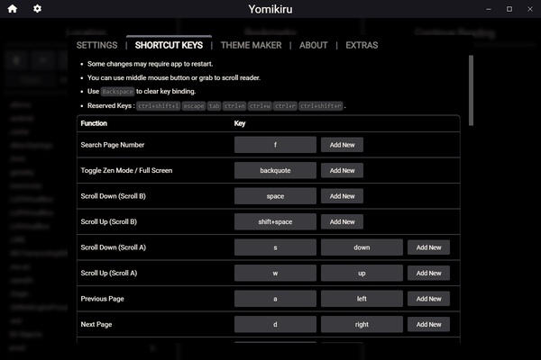Click the 'Previous Page' function label
Viewport: 541px width, 360px height.
point(102,299)
